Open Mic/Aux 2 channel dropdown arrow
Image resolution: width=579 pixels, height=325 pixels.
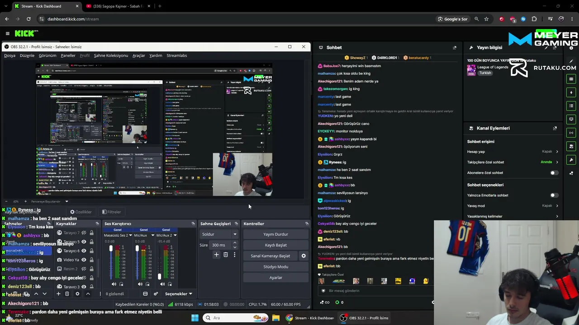[x=175, y=235]
